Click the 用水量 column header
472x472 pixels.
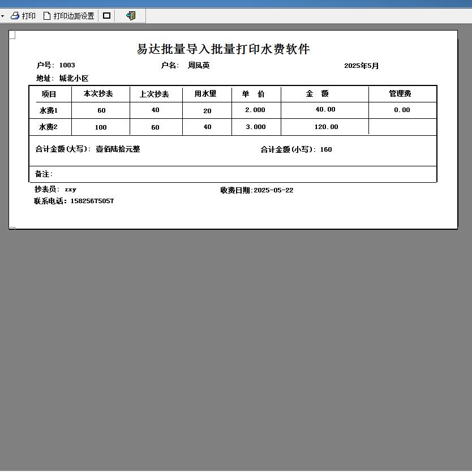[205, 93]
